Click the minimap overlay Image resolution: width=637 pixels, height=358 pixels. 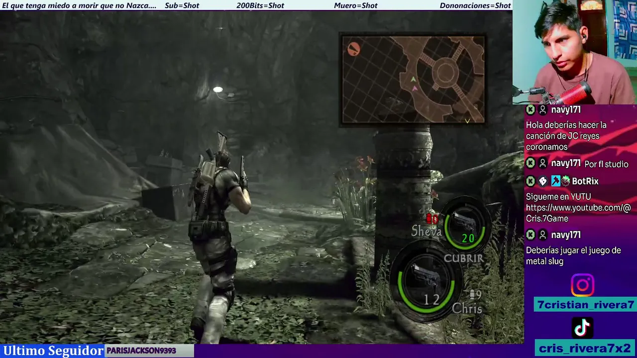pyautogui.click(x=413, y=80)
